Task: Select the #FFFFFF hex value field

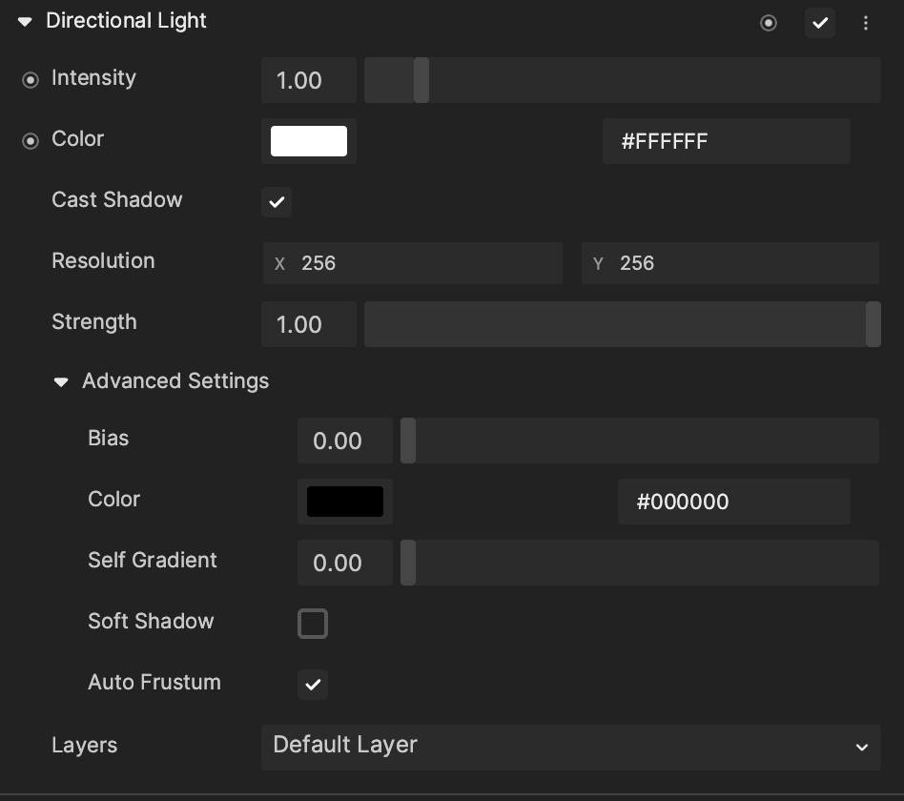Action: 726,141
